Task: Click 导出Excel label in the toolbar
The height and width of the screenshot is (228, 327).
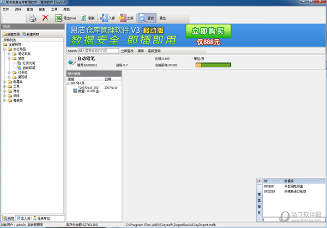Action: 70,18
